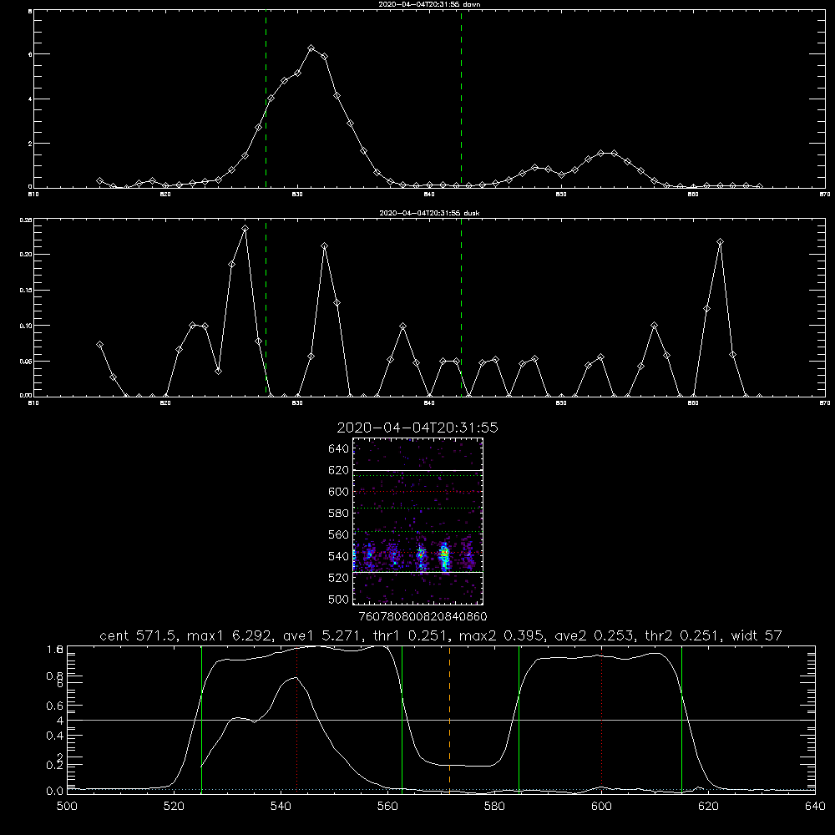Click spectrogram y-axis label 540
This screenshot has height=835, width=835.
[339, 556]
